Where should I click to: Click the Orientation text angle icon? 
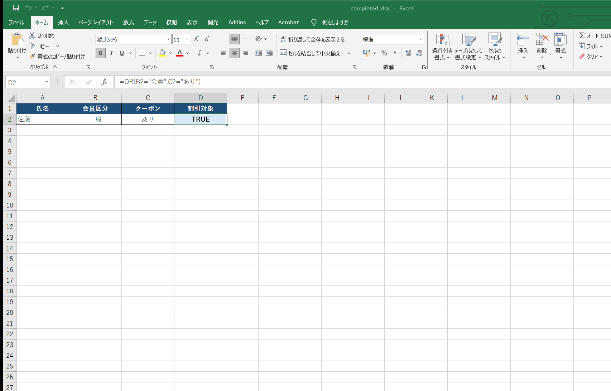(259, 39)
